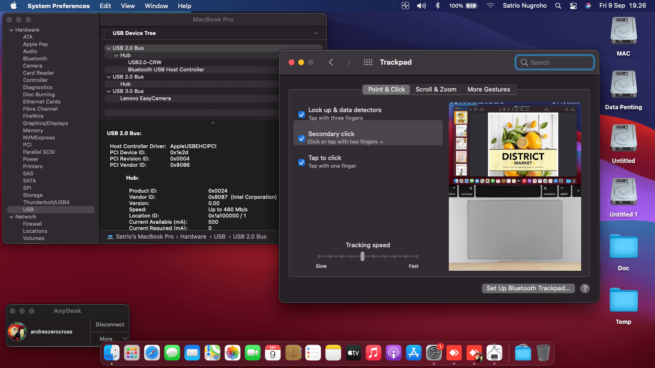Launch Safari from the Dock
The width and height of the screenshot is (655, 368).
(152, 353)
